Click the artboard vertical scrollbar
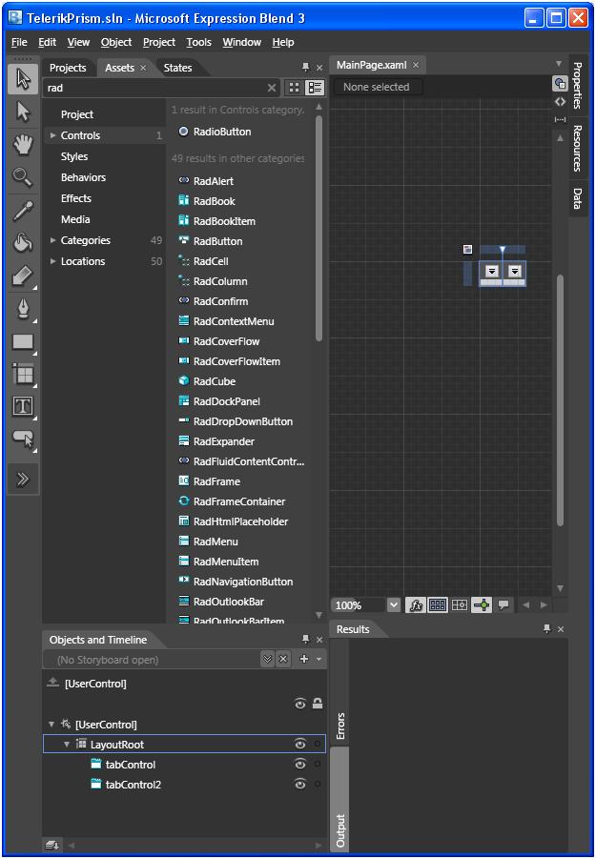This screenshot has width=596, height=859. coord(560,399)
